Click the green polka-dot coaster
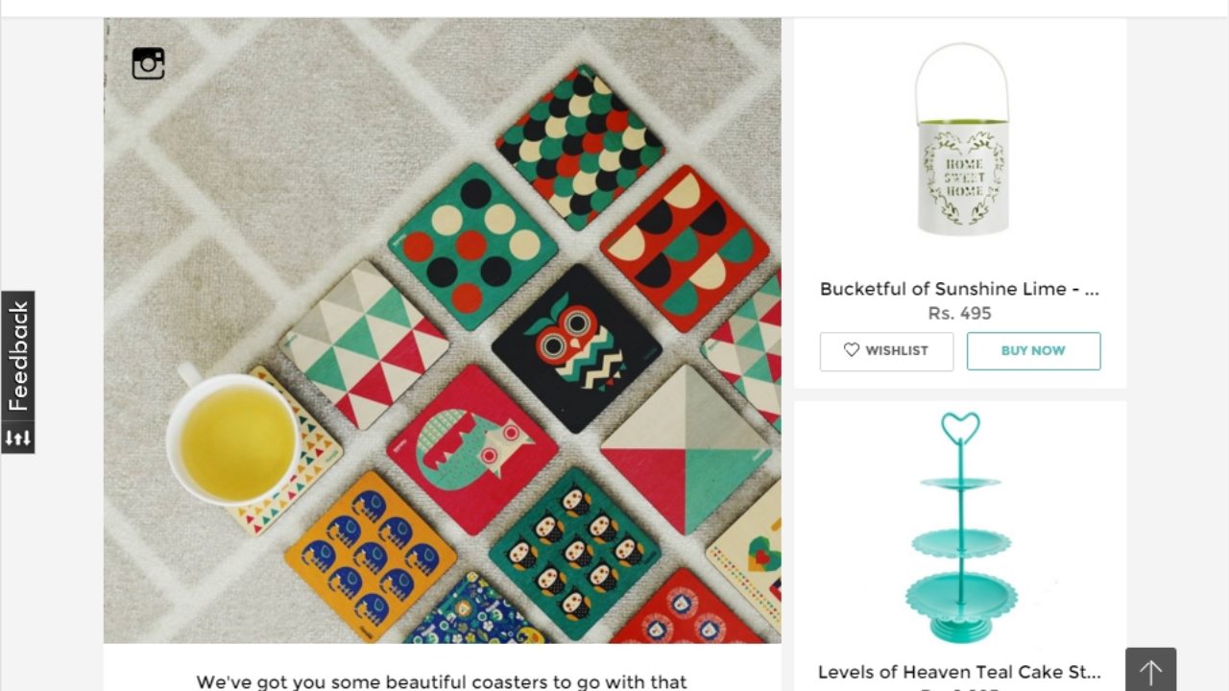The width and height of the screenshot is (1229, 691). pos(472,247)
